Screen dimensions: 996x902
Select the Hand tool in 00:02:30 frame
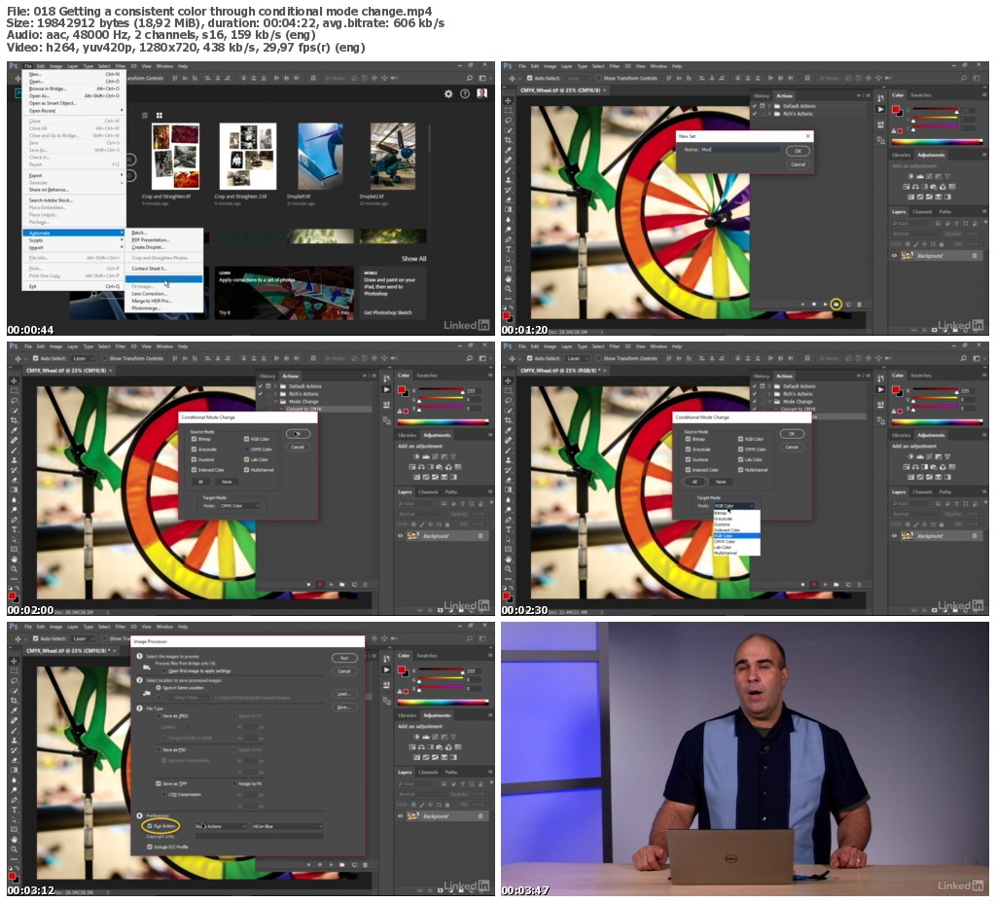(508, 559)
